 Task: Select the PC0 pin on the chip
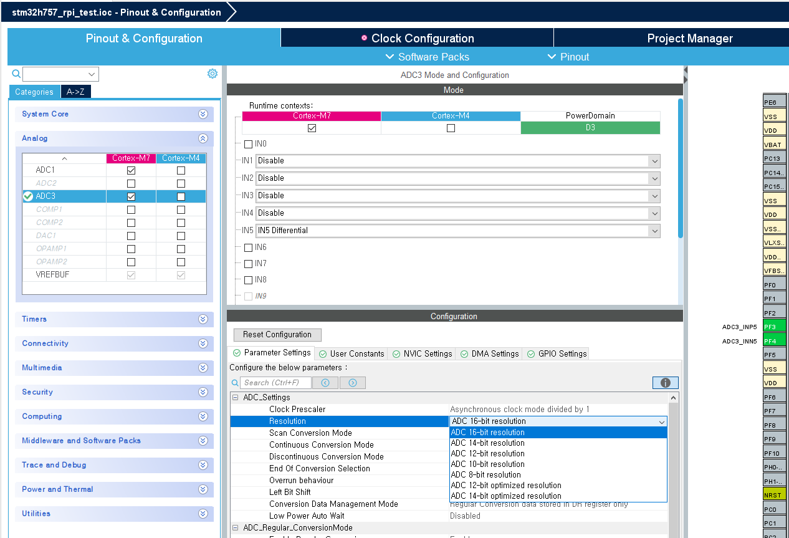pyautogui.click(x=775, y=509)
